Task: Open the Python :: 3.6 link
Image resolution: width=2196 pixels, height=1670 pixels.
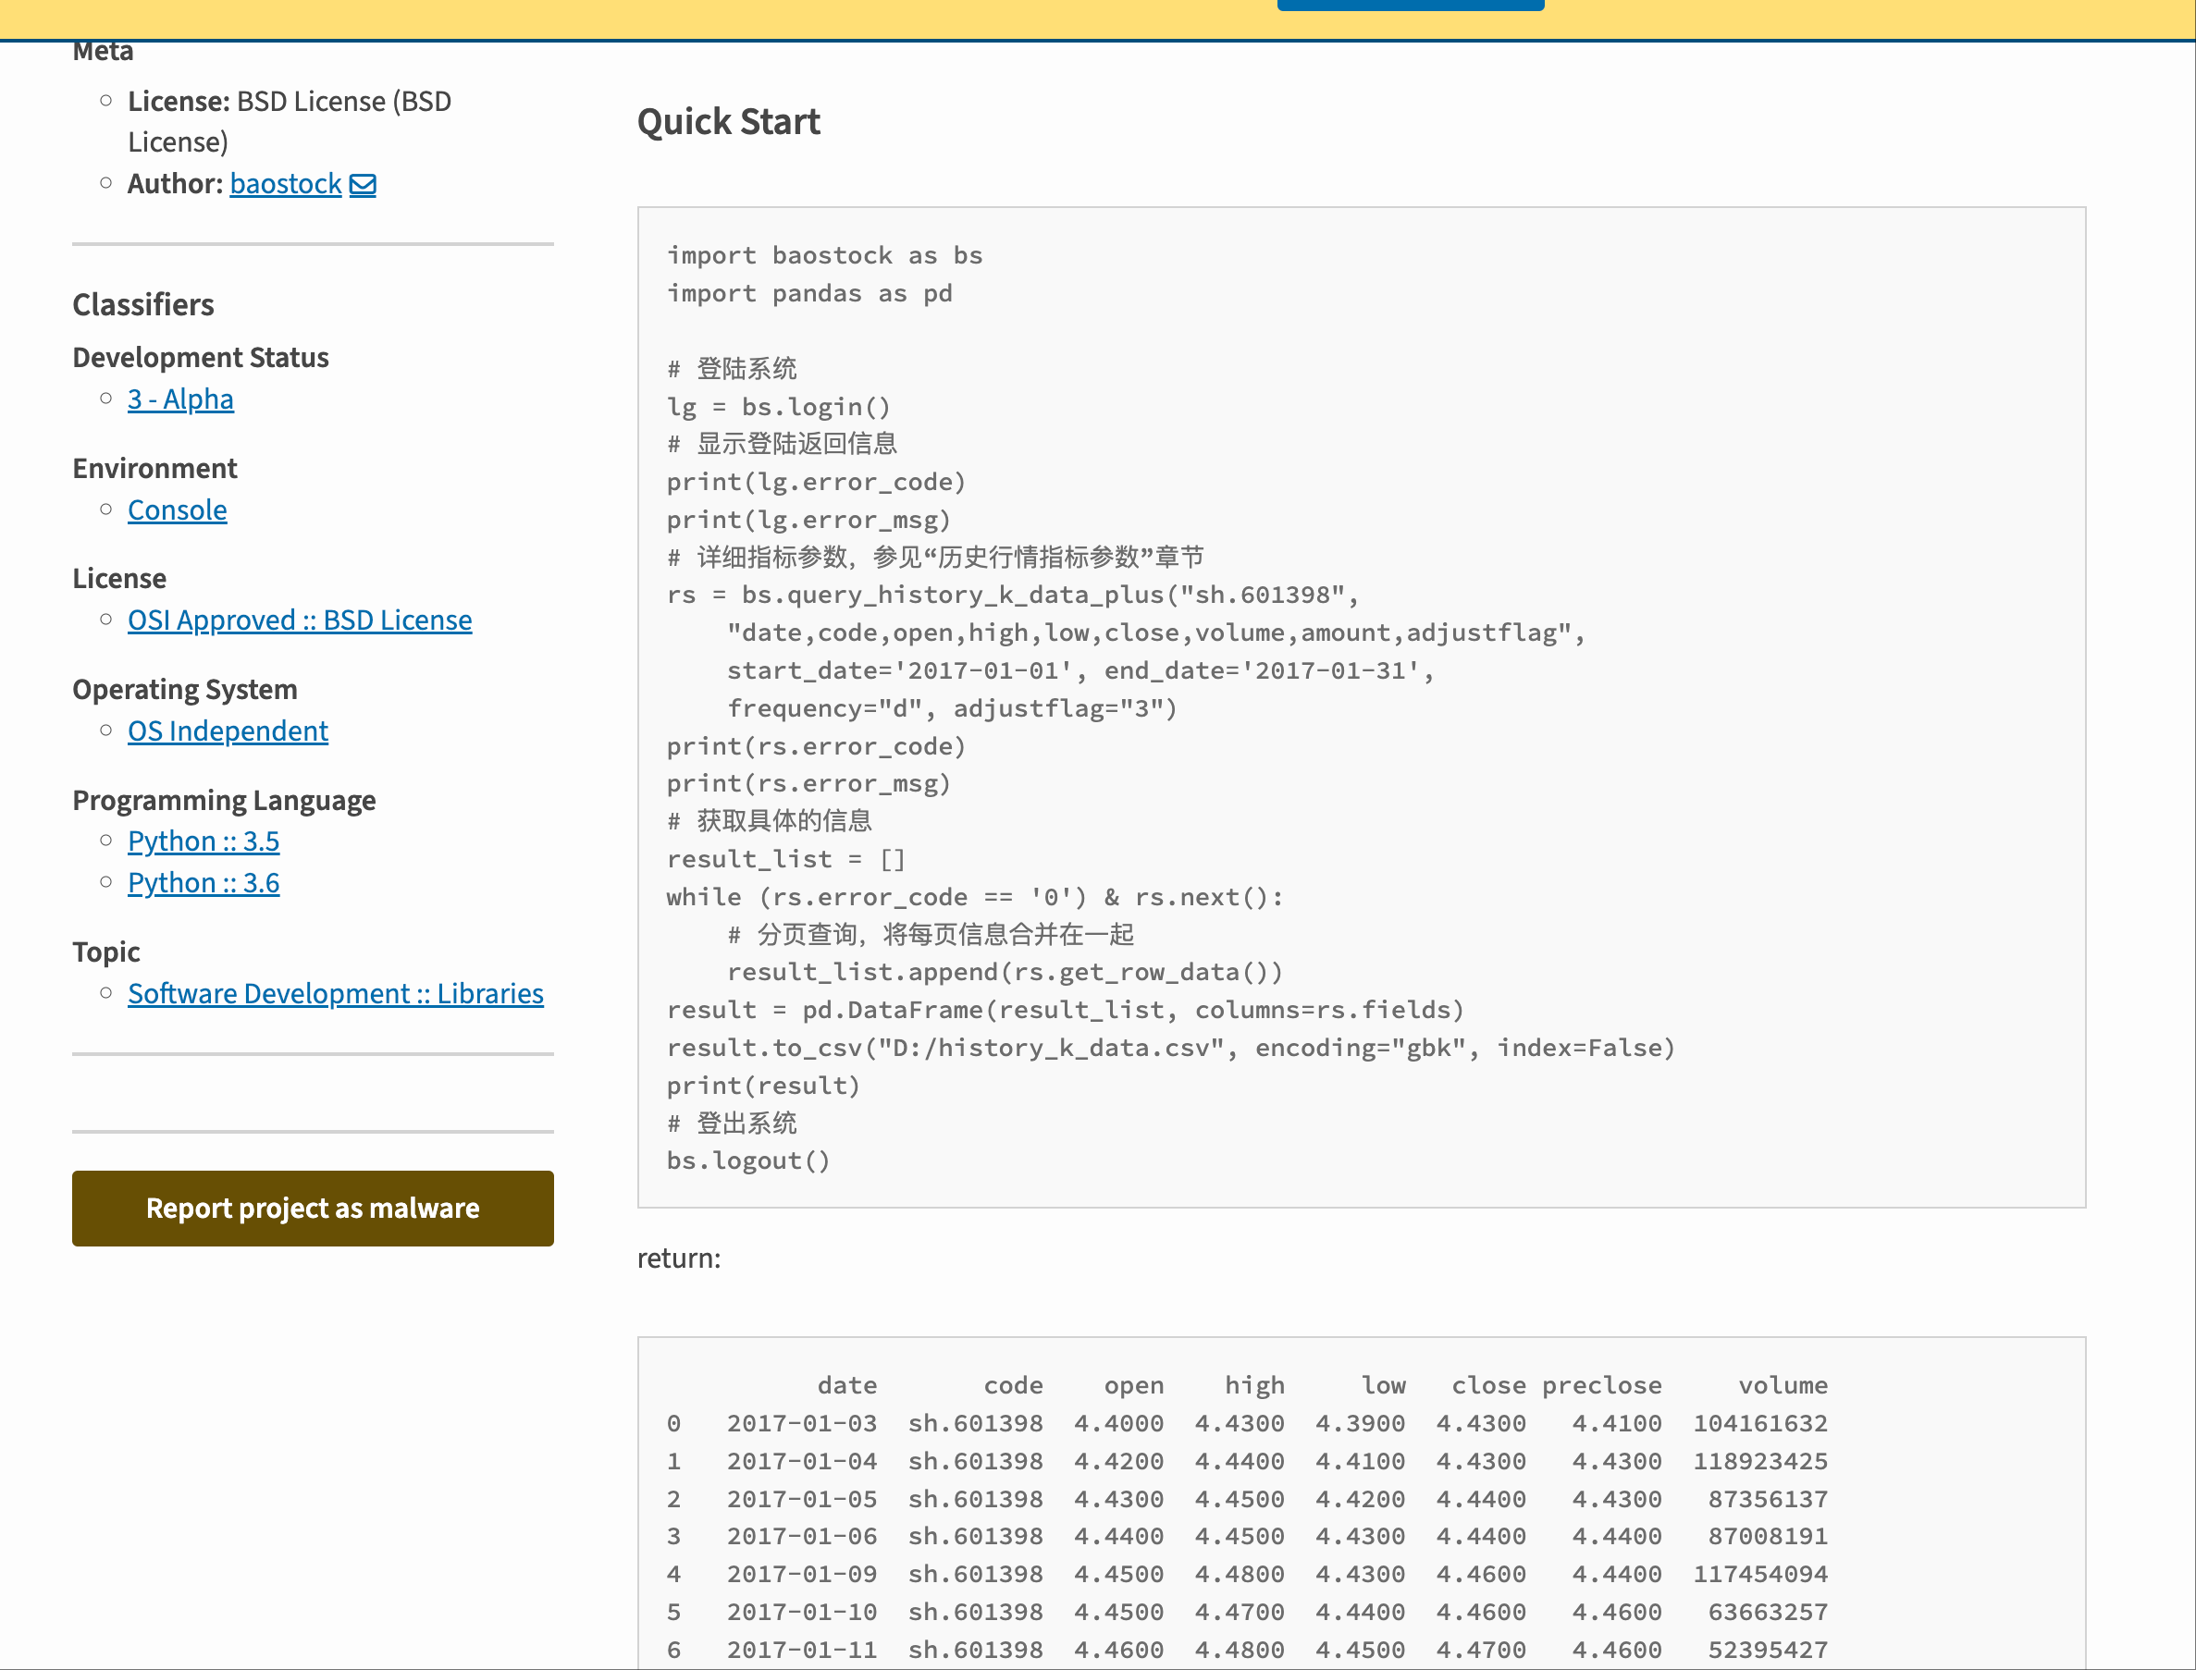Action: [204, 884]
